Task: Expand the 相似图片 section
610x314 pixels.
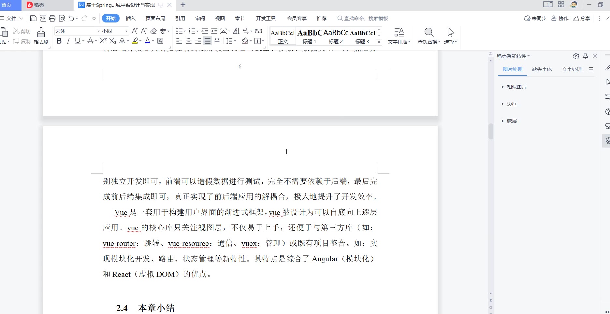Action: point(514,87)
